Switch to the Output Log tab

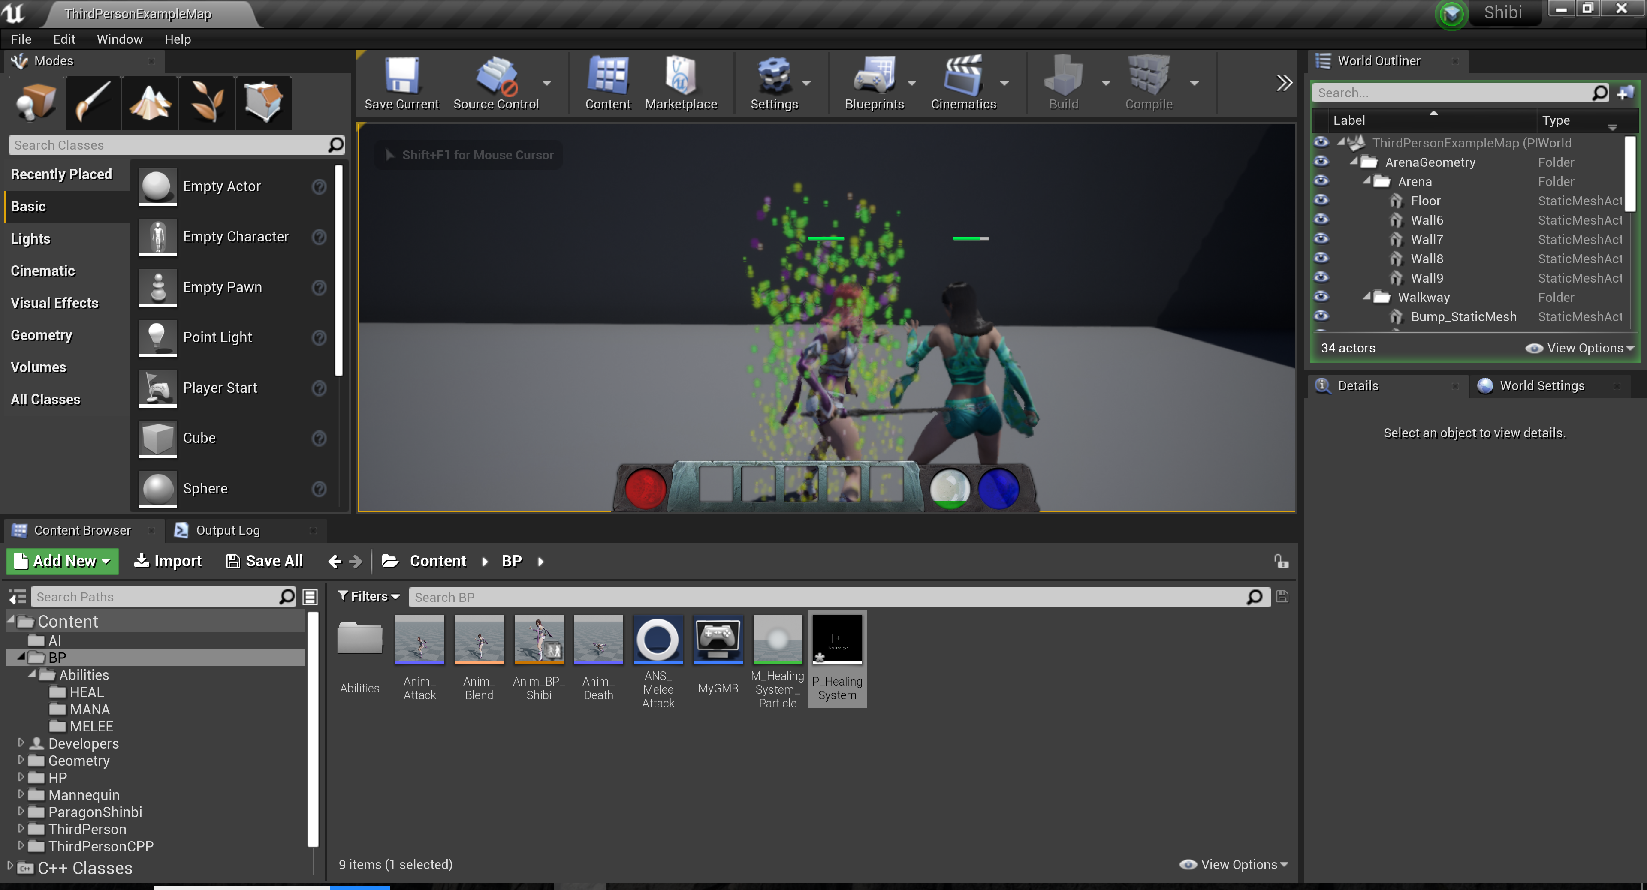pyautogui.click(x=227, y=529)
